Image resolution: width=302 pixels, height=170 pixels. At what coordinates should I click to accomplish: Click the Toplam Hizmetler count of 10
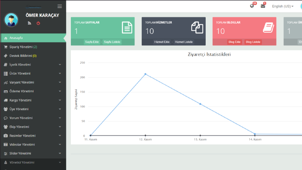pos(149,31)
